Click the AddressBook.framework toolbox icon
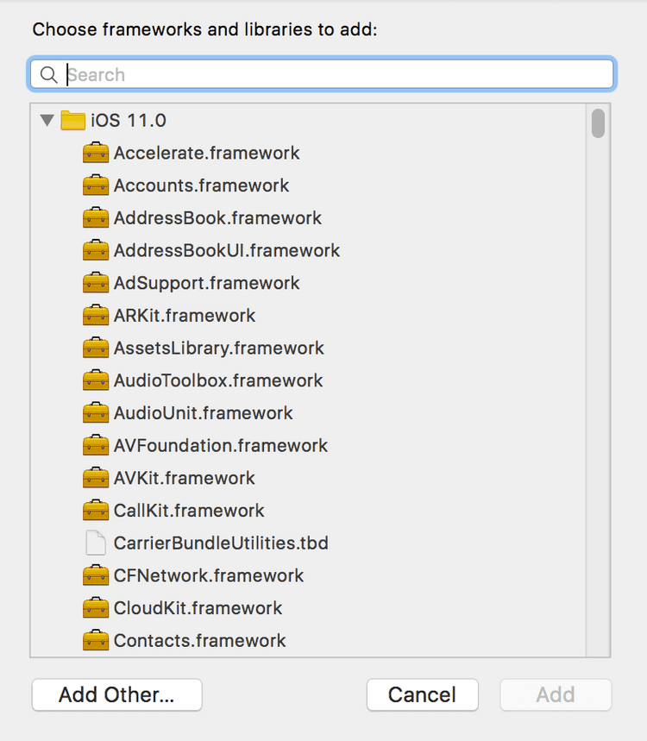This screenshot has width=647, height=741. (x=96, y=218)
